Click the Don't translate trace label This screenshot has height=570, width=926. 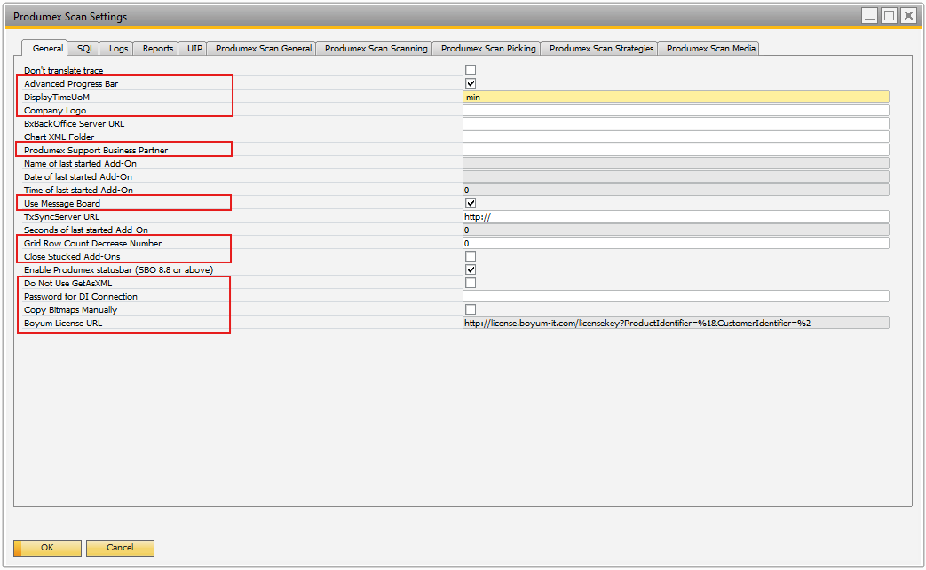[x=63, y=70]
